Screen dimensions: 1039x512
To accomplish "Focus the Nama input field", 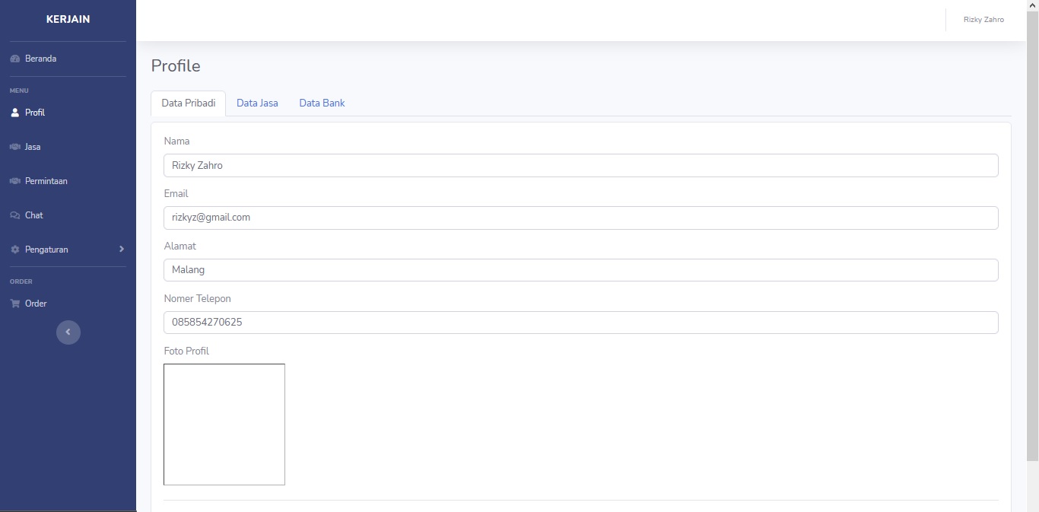I will point(581,166).
